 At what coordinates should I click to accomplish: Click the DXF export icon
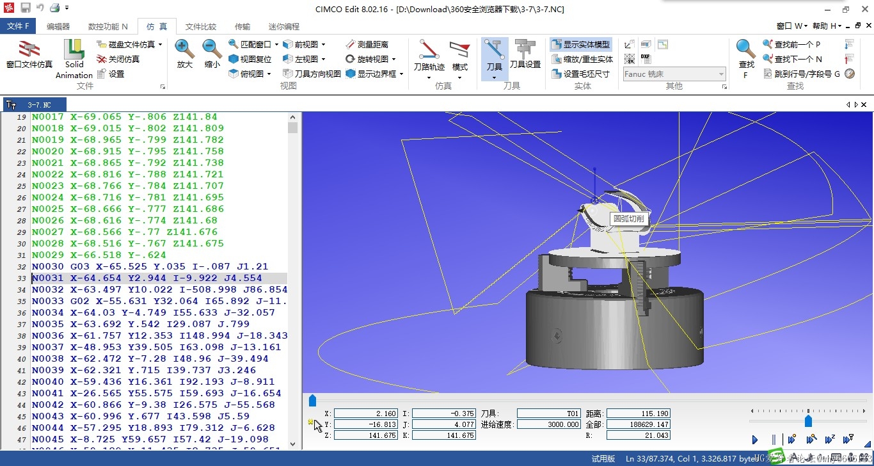[x=646, y=58]
